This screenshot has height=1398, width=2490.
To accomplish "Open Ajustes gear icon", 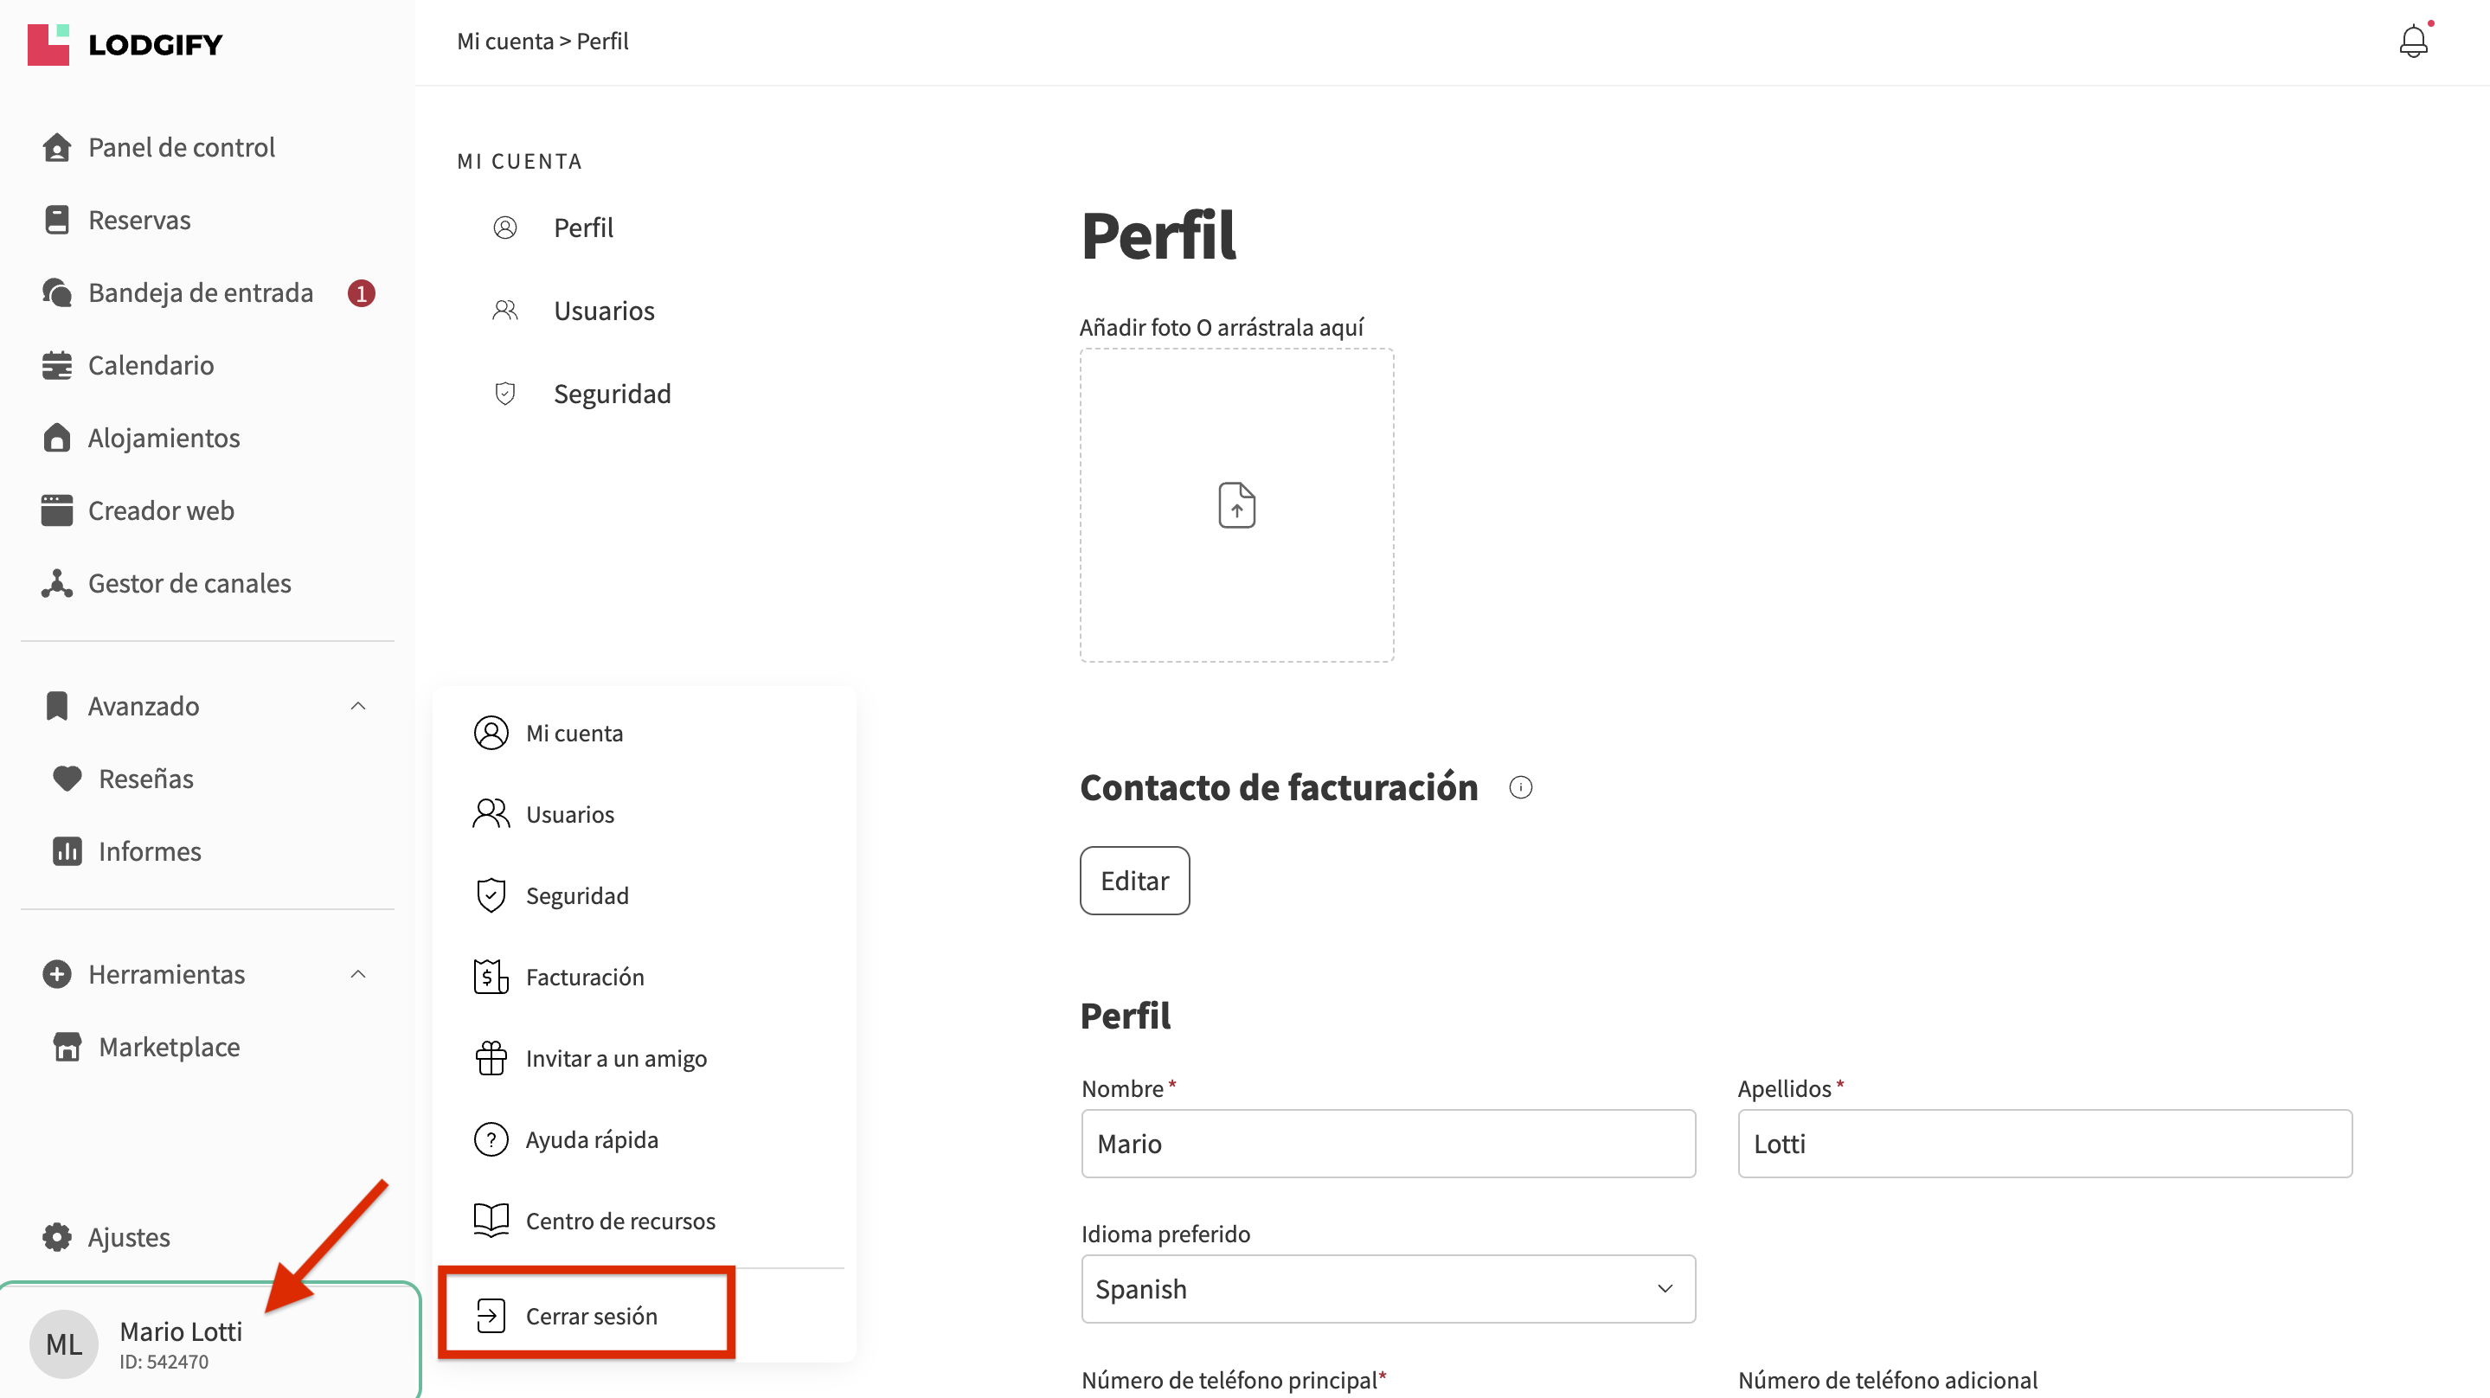I will point(57,1236).
